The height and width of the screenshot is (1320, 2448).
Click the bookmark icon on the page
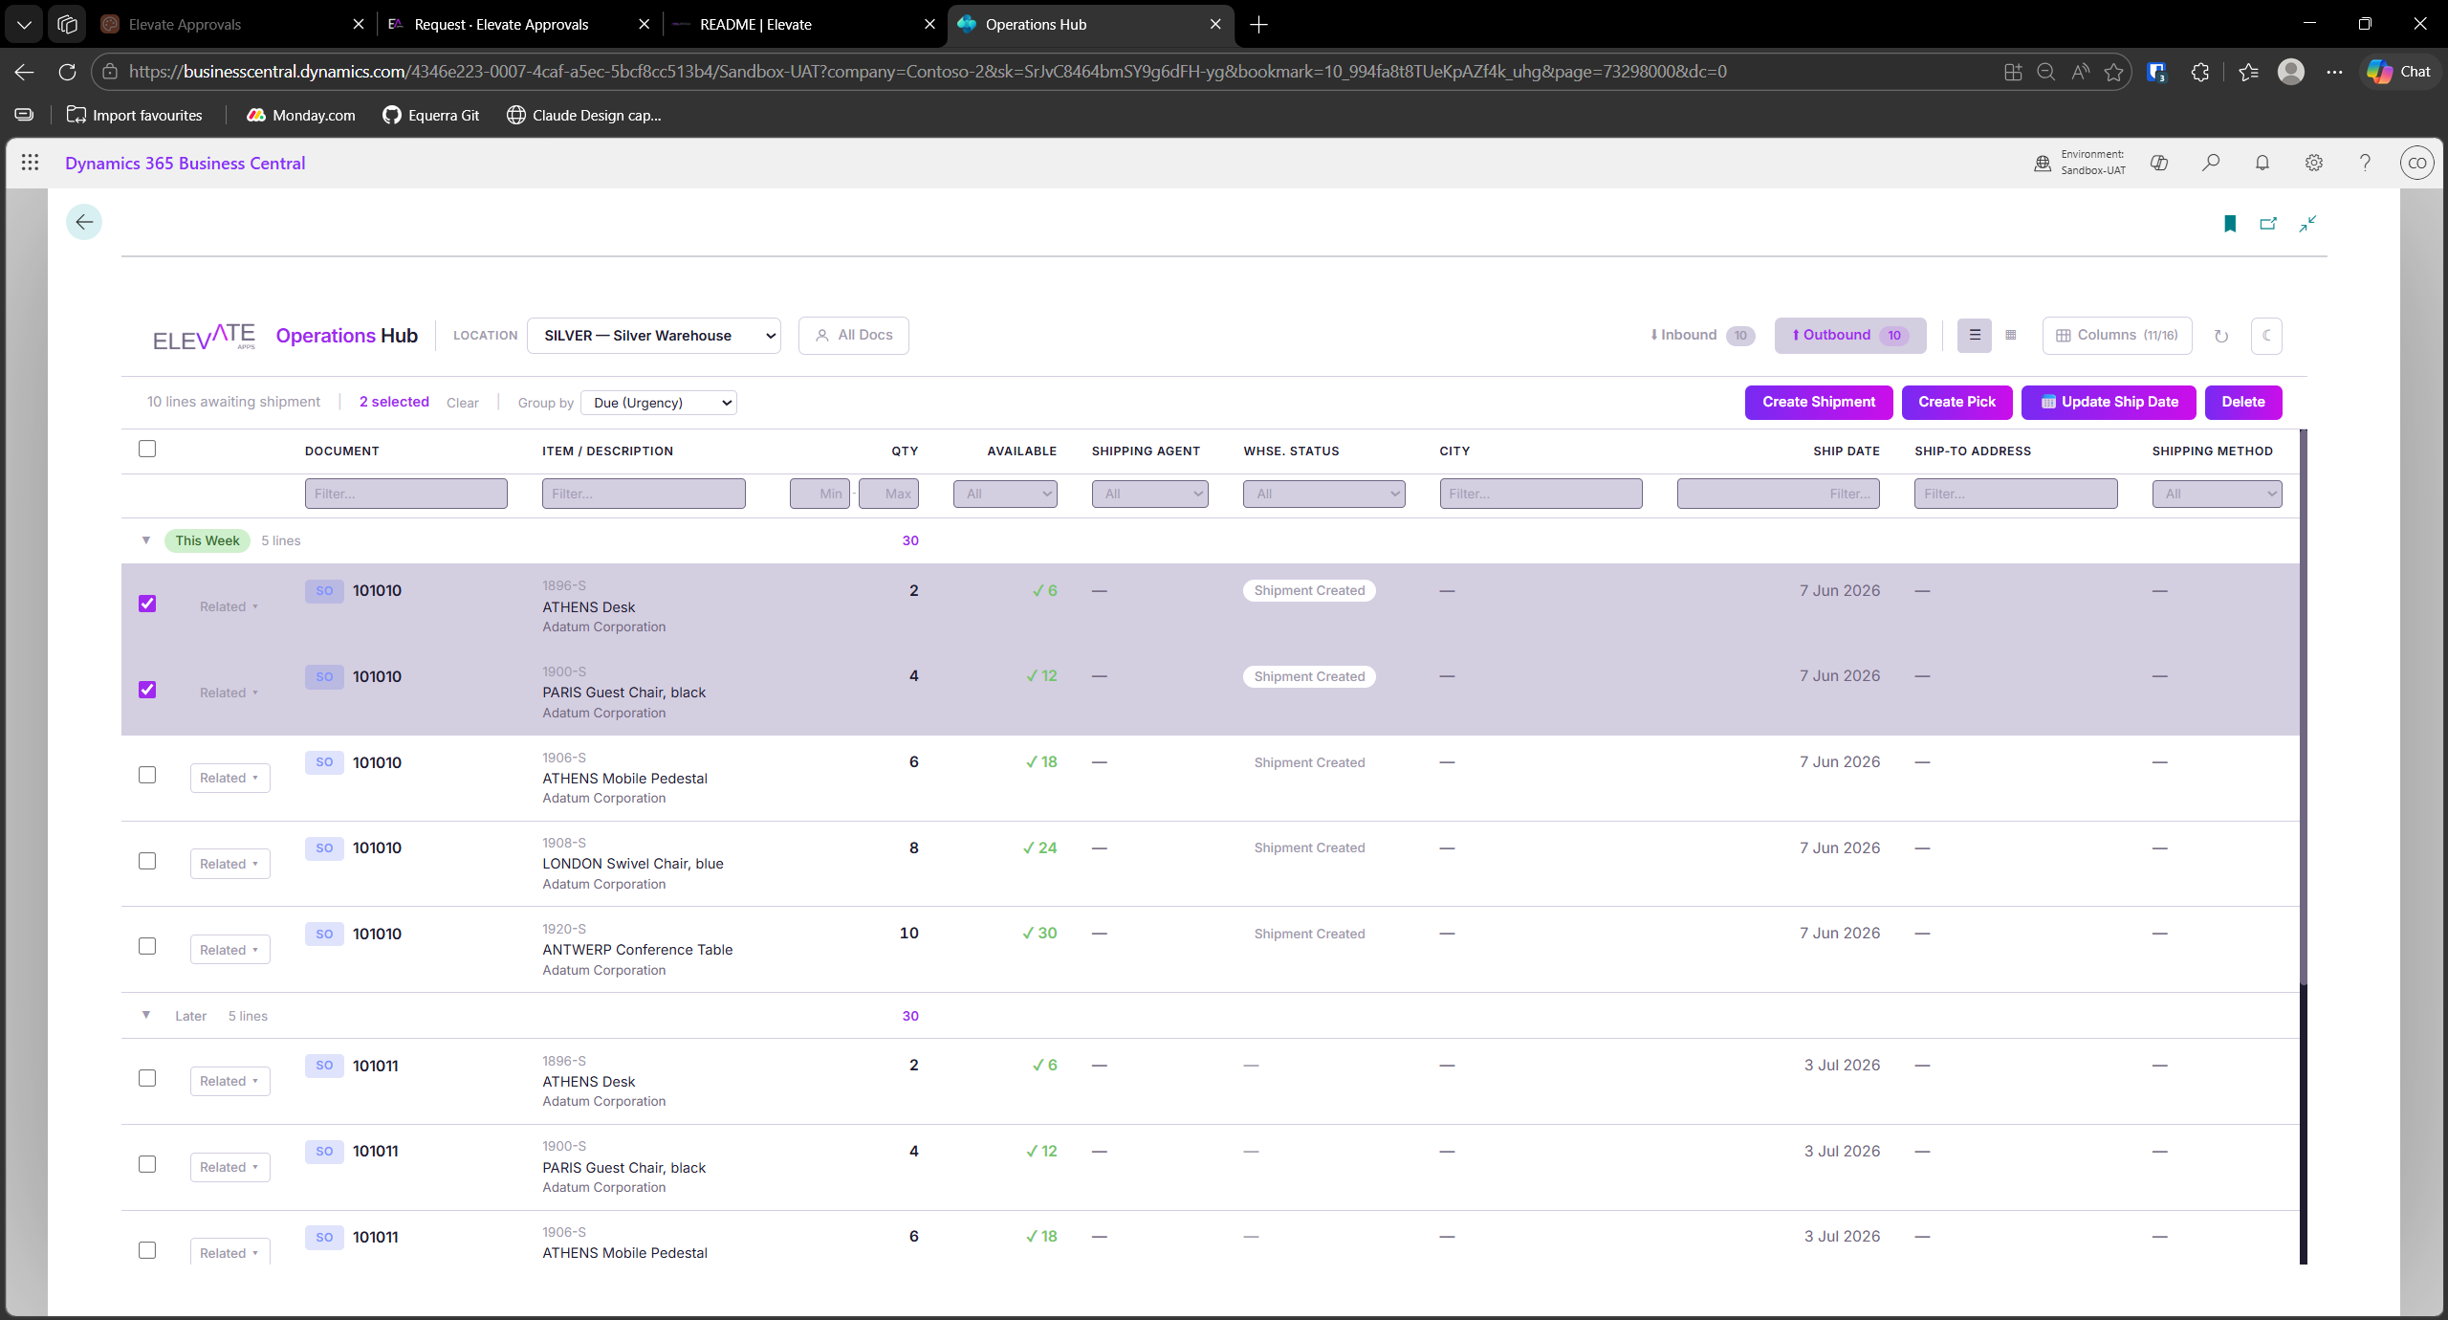click(2229, 223)
